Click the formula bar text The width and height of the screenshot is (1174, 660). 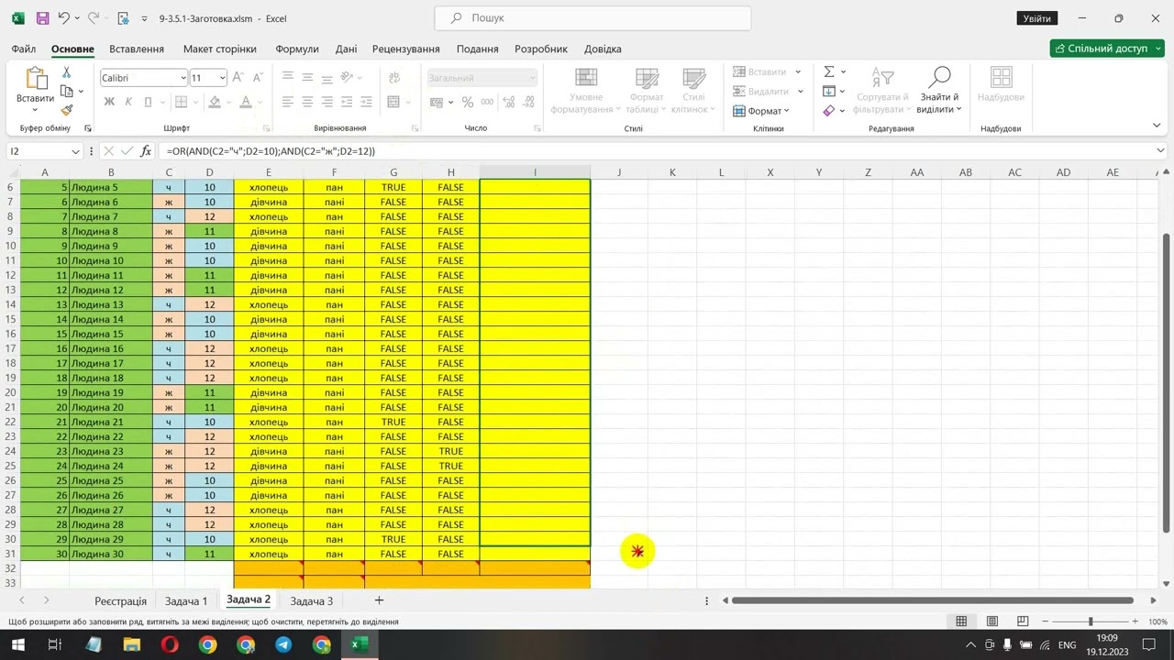[271, 151]
